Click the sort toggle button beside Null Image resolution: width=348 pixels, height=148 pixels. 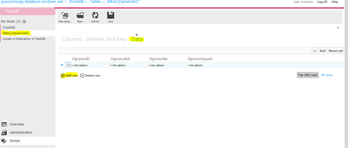click(x=315, y=51)
